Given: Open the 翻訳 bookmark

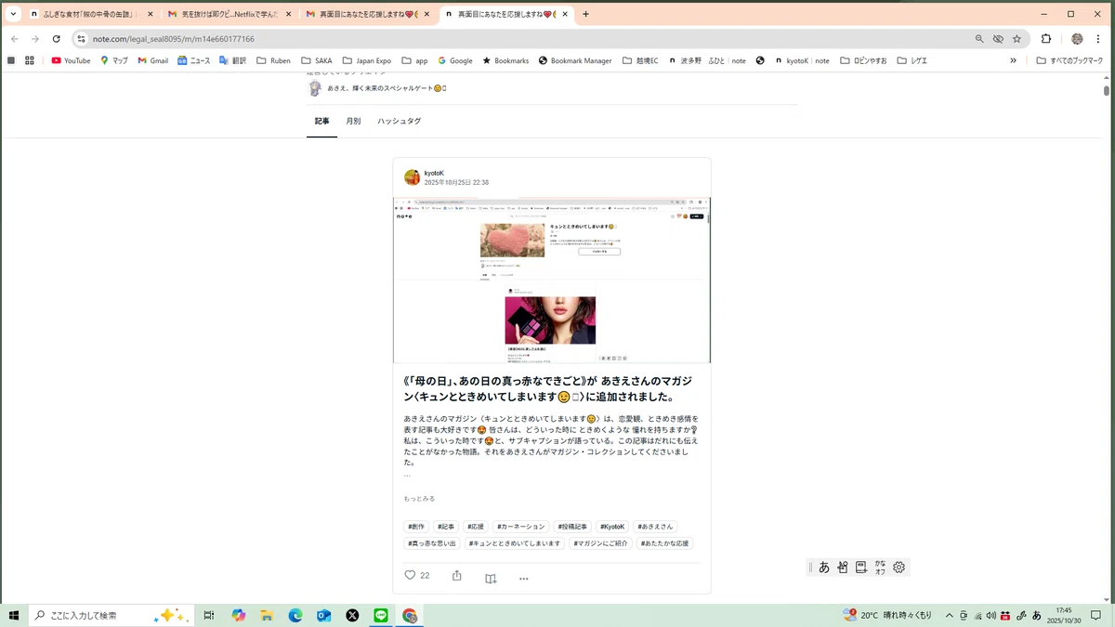Looking at the screenshot, I should point(232,60).
